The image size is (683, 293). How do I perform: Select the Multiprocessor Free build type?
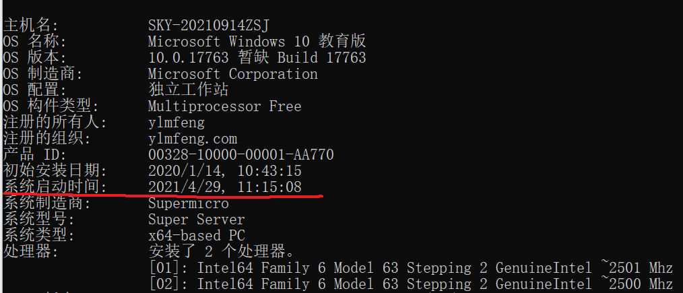point(225,106)
